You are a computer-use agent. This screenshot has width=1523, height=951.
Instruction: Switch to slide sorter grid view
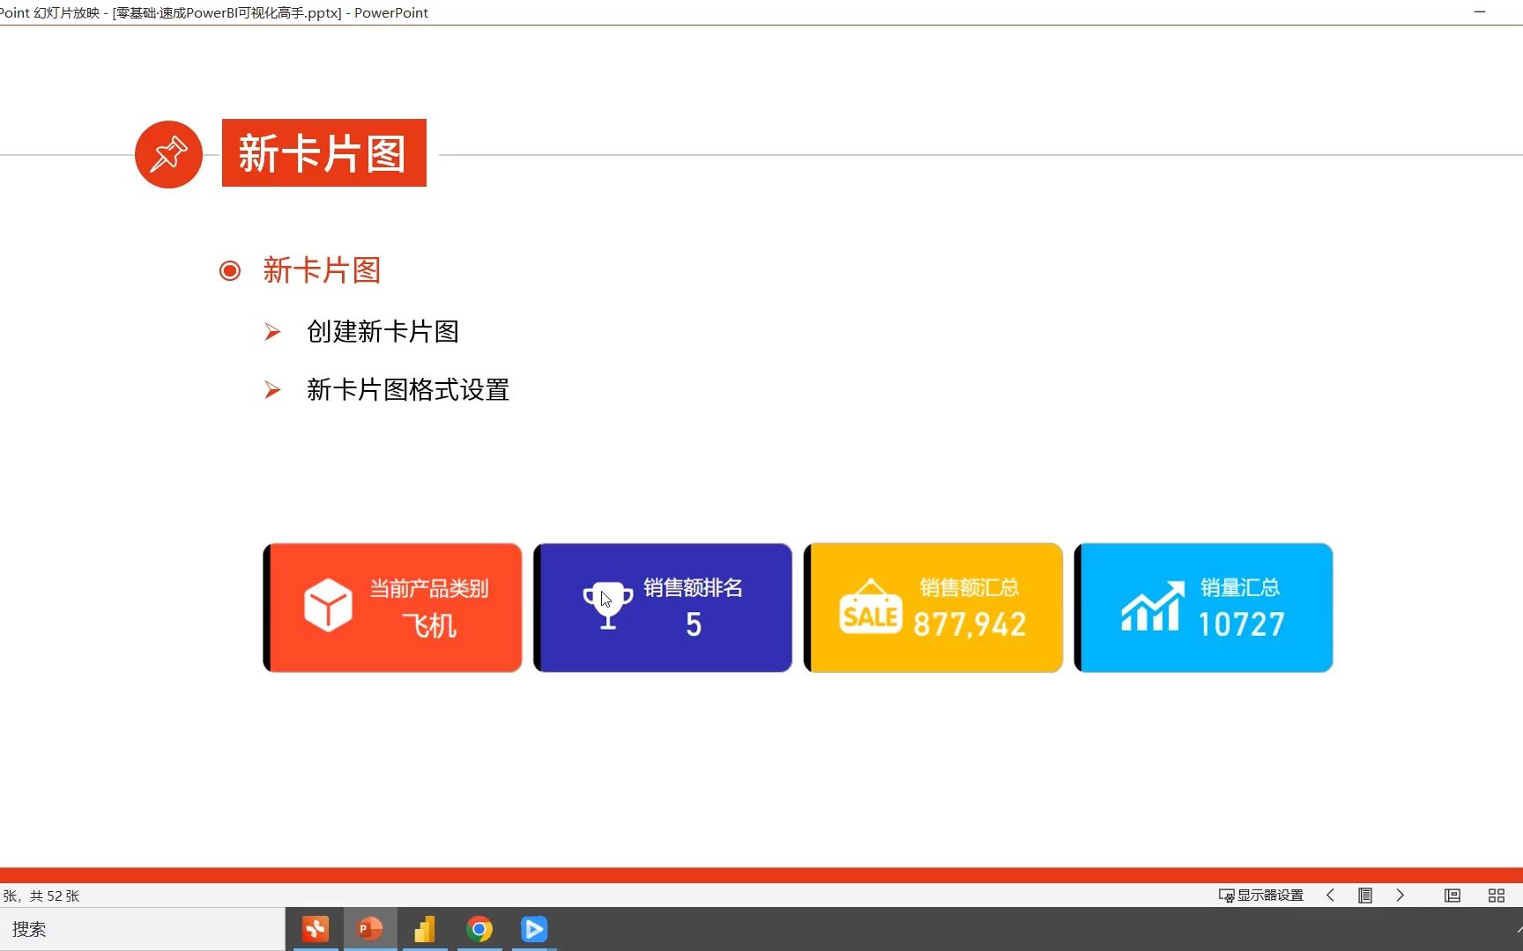(1497, 896)
